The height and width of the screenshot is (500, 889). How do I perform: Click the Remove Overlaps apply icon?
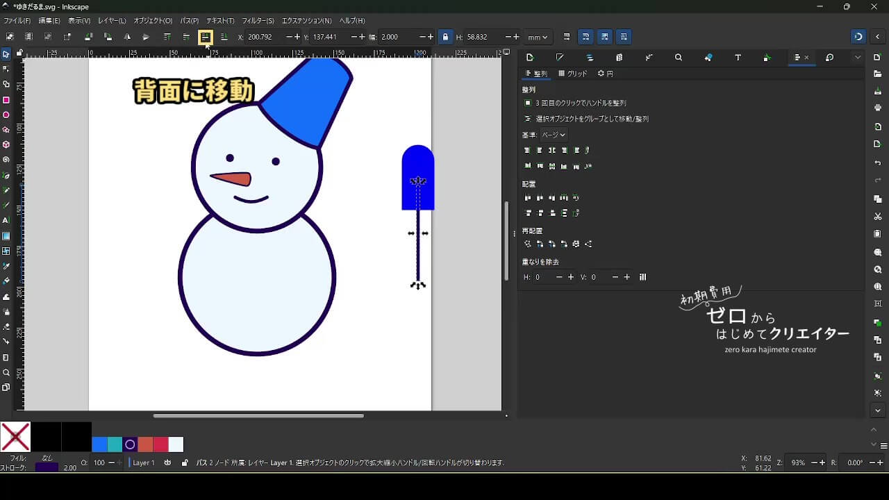pyautogui.click(x=642, y=277)
